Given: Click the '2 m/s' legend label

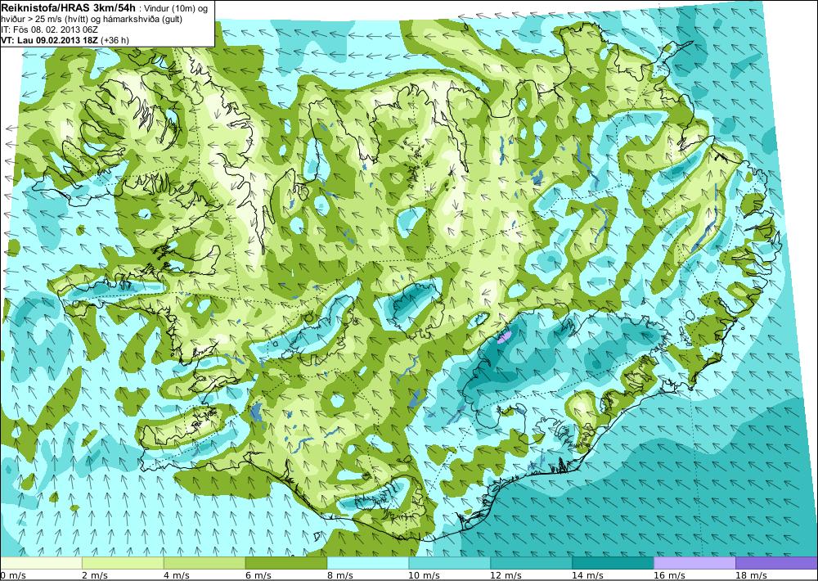Looking at the screenshot, I should click(x=95, y=575).
